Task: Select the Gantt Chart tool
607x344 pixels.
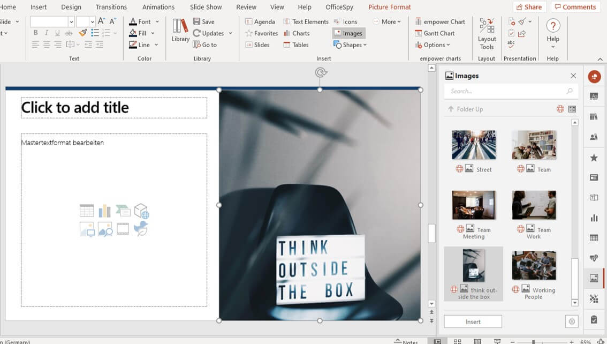Action: 435,33
